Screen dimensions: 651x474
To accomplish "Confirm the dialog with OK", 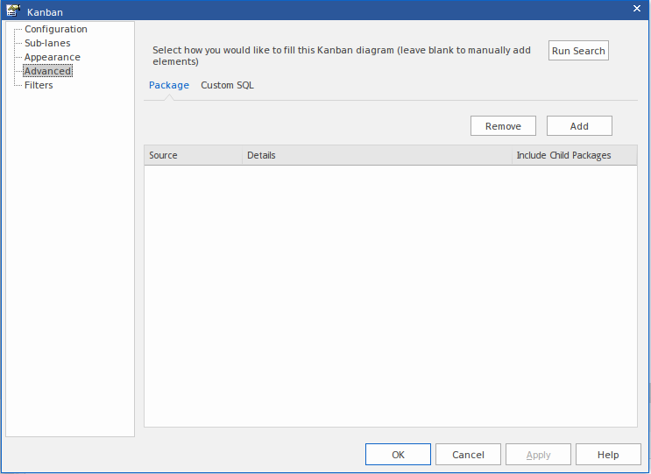I will [398, 455].
